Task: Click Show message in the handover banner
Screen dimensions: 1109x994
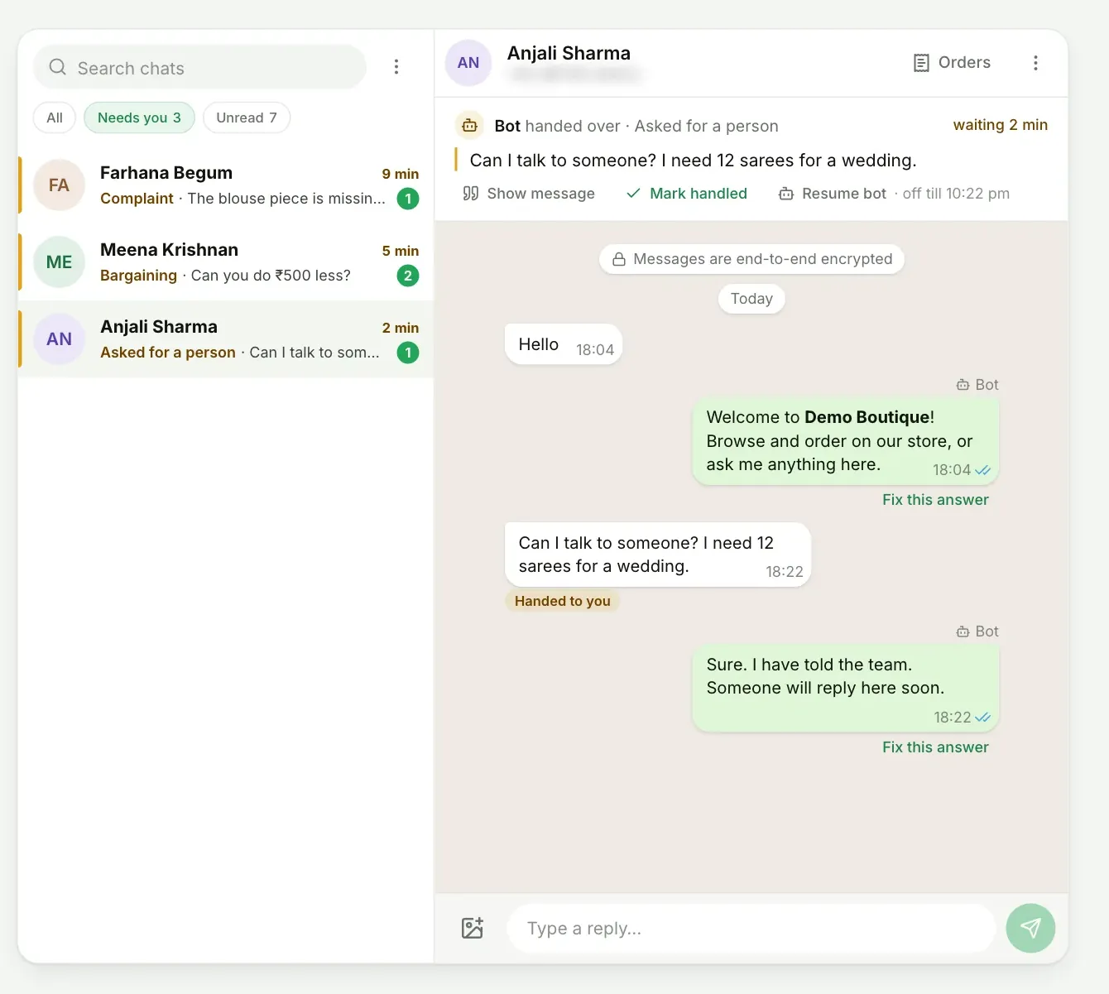Action: (529, 194)
